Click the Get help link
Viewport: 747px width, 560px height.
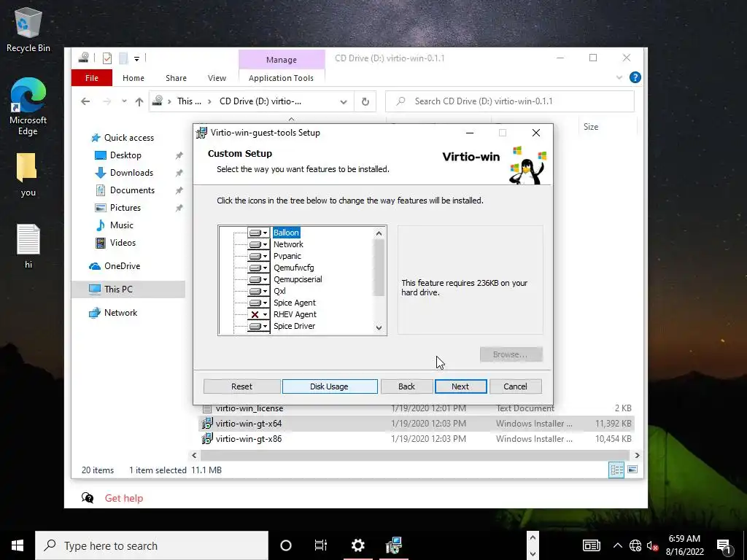coord(124,499)
